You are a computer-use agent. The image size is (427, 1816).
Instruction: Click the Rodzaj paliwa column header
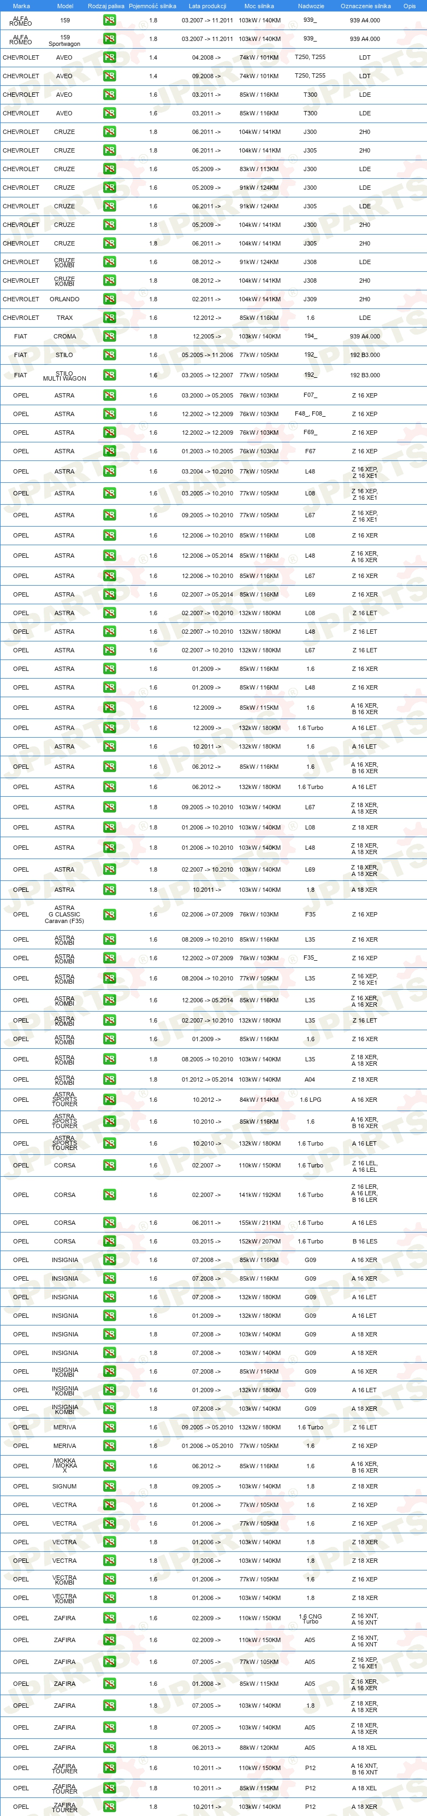[106, 5]
